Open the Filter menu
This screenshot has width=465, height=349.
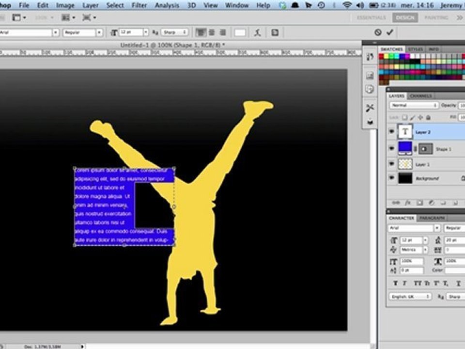coord(139,5)
